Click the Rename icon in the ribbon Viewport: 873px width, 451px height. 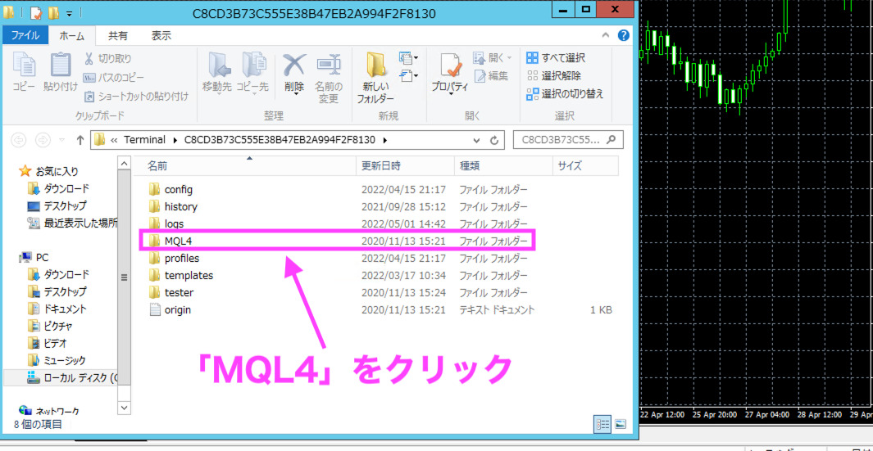point(328,69)
